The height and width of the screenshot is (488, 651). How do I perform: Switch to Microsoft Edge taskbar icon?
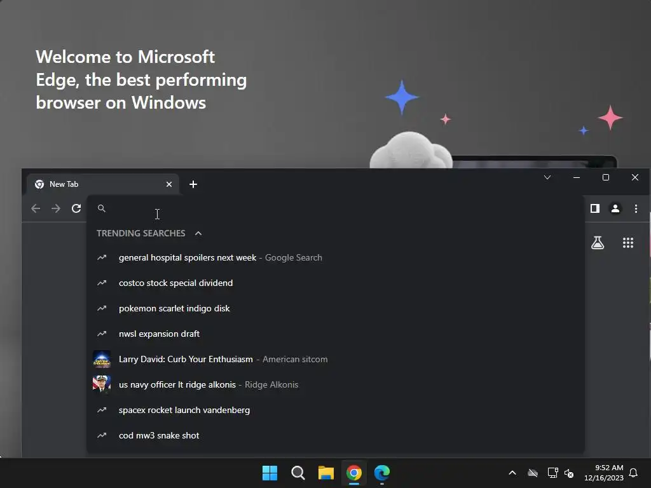coord(382,473)
